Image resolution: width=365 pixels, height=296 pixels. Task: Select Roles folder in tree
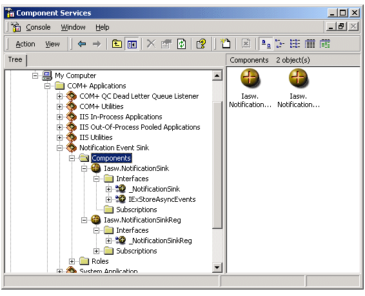click(x=100, y=261)
